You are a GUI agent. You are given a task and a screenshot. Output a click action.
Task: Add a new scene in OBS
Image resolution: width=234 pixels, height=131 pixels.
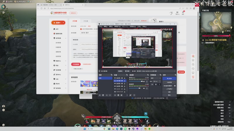click(100, 95)
